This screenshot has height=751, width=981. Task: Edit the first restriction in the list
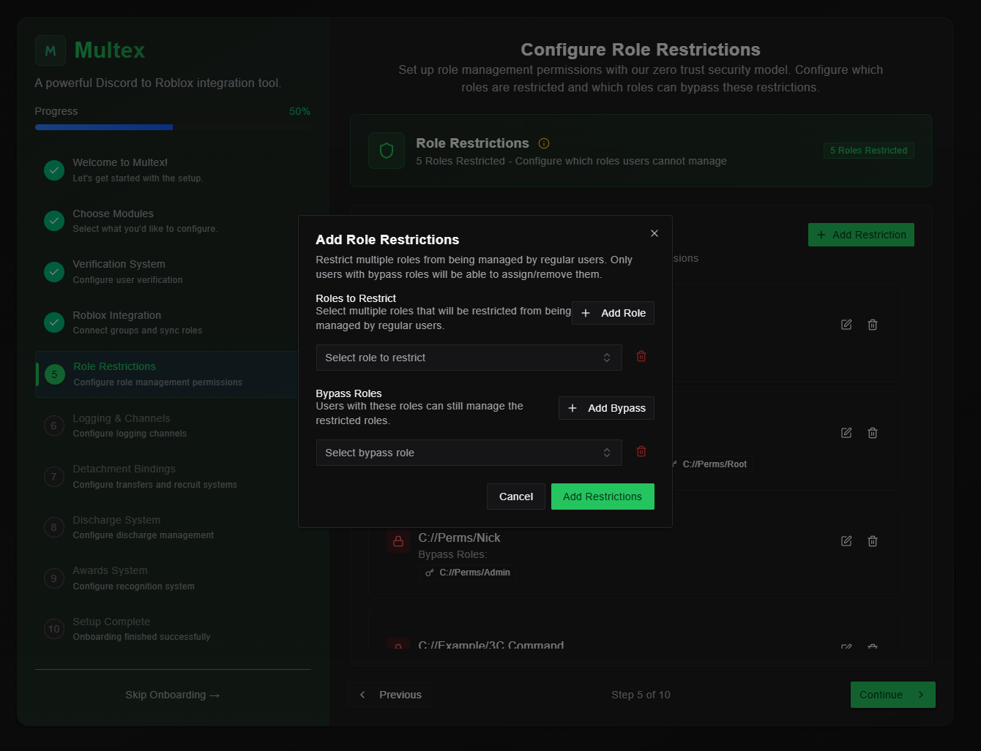[846, 325]
